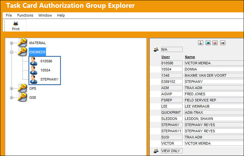Image resolution: width=244 pixels, height=156 pixels.
Task: Click the name FIELD SERVICE REP
Action: [200, 100]
